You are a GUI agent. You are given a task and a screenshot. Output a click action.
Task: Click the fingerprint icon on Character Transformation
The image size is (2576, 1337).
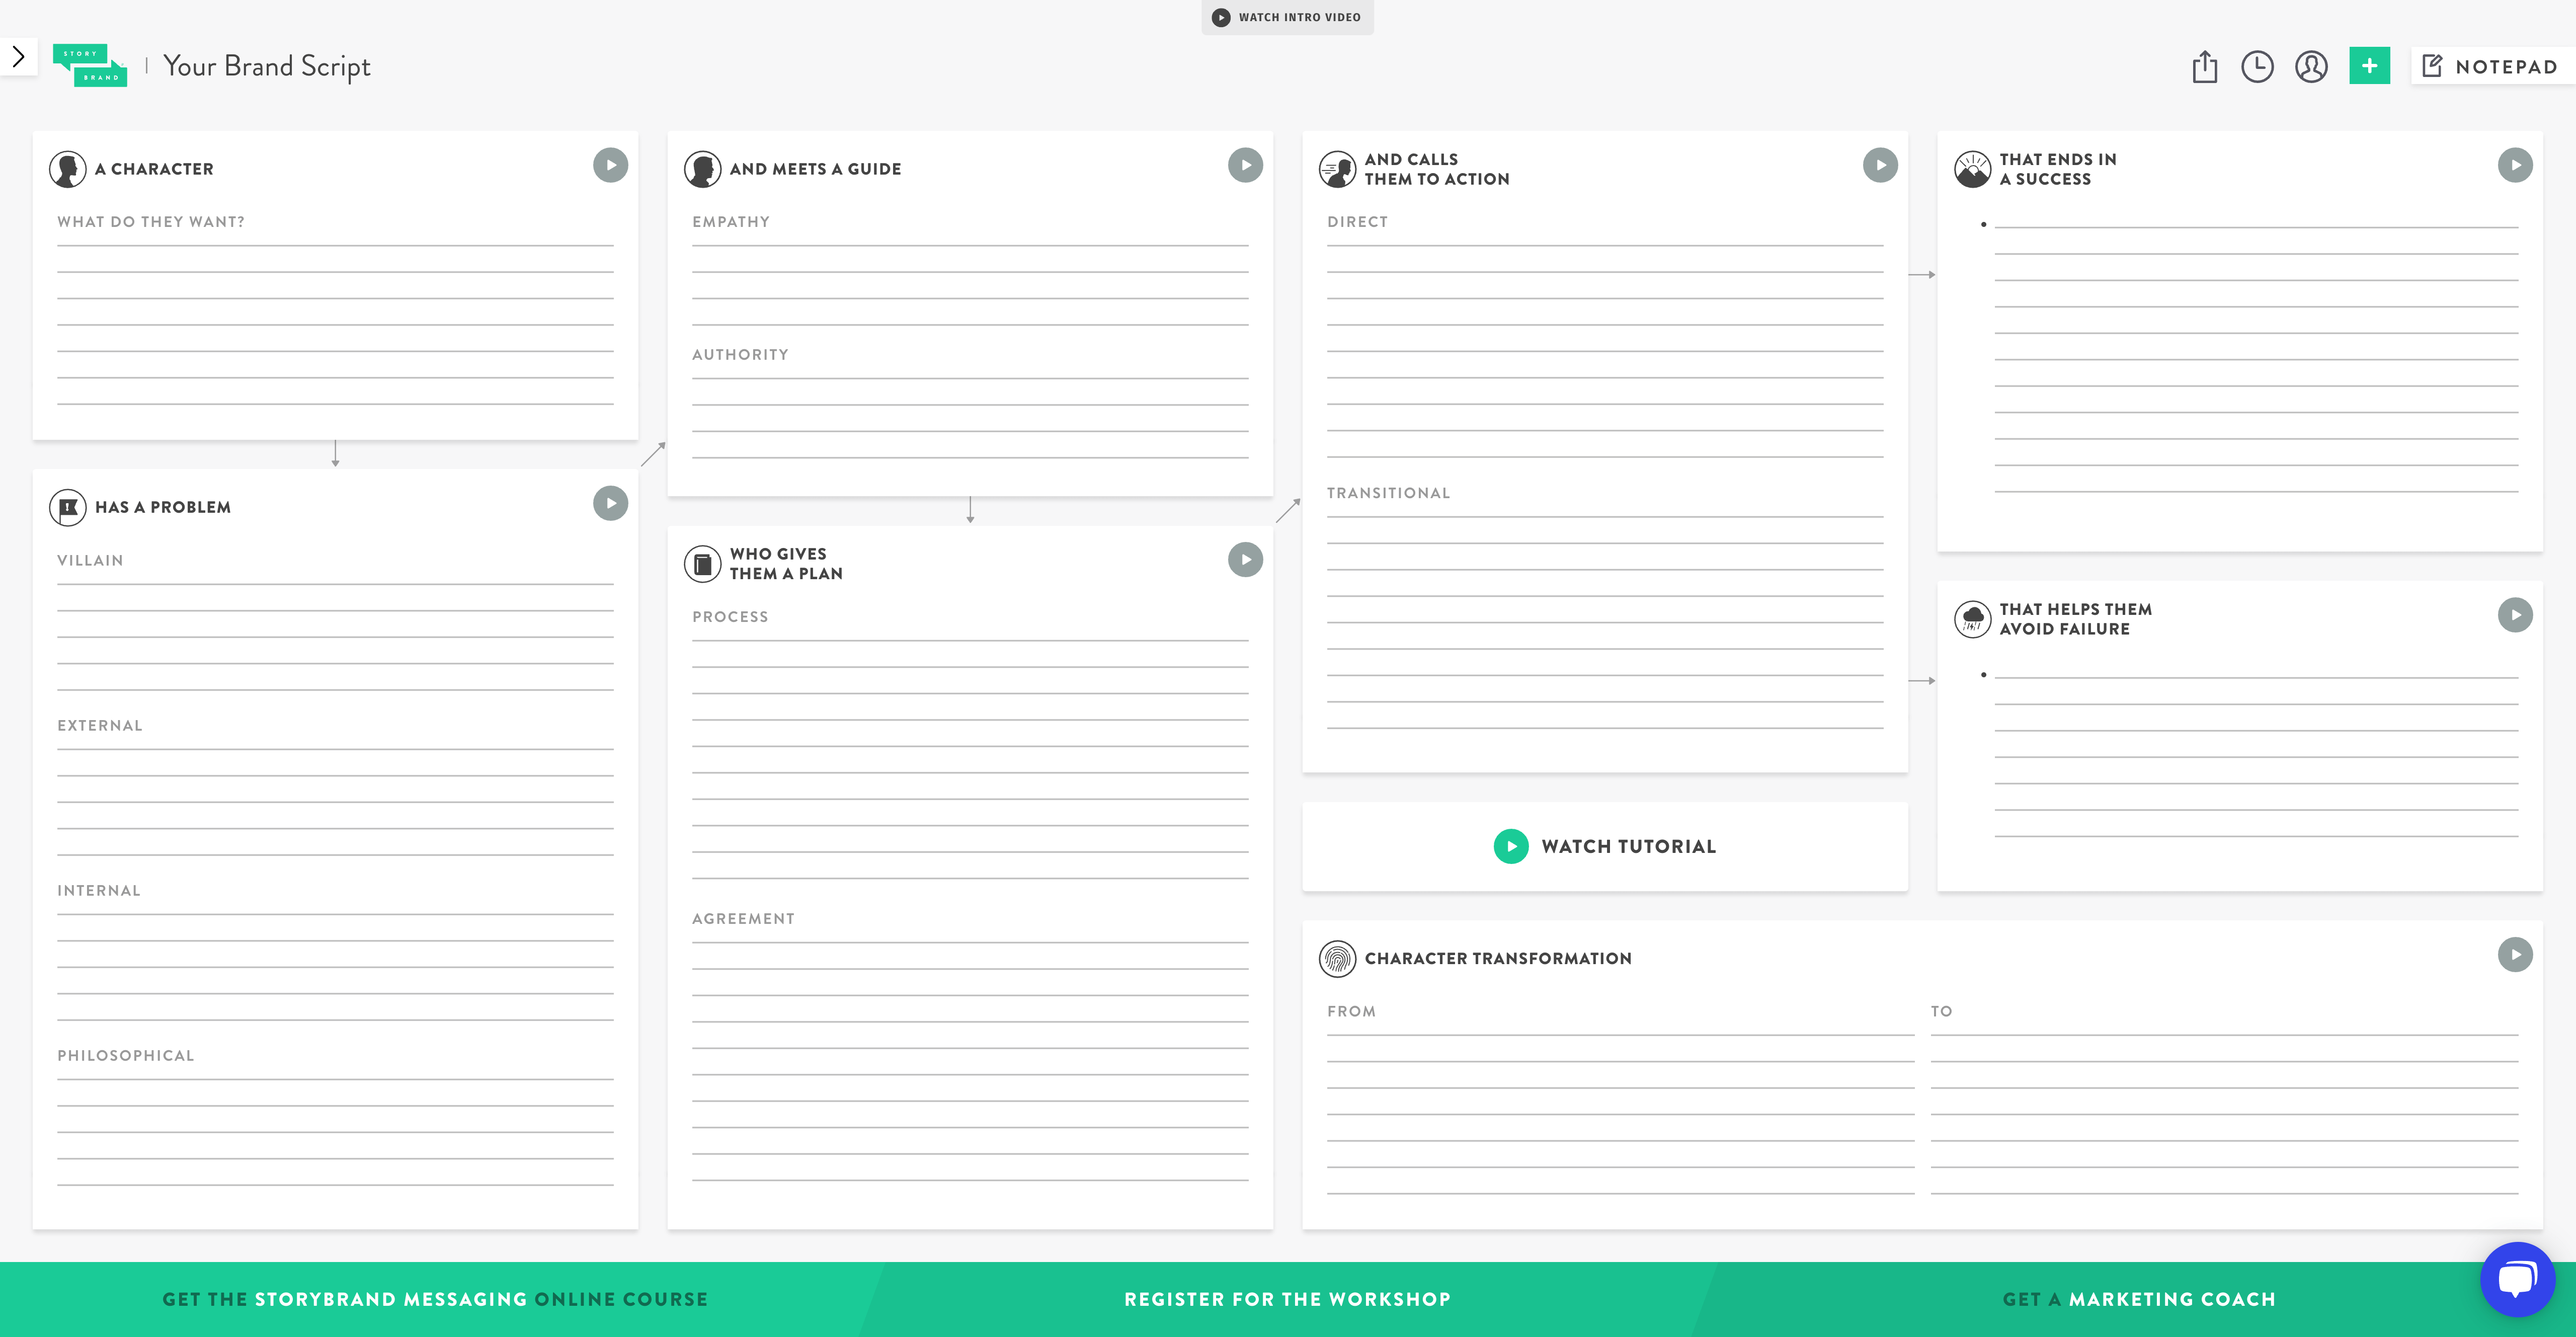click(1338, 958)
